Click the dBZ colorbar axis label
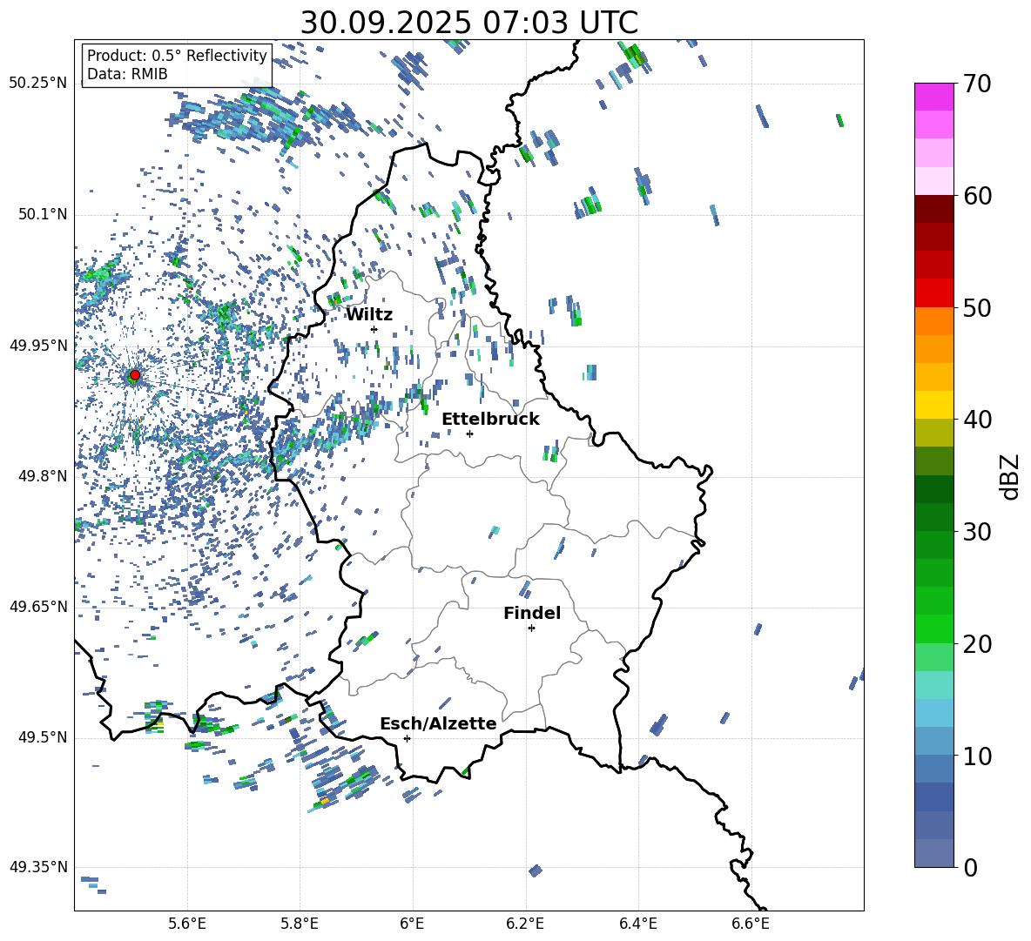 [1010, 476]
